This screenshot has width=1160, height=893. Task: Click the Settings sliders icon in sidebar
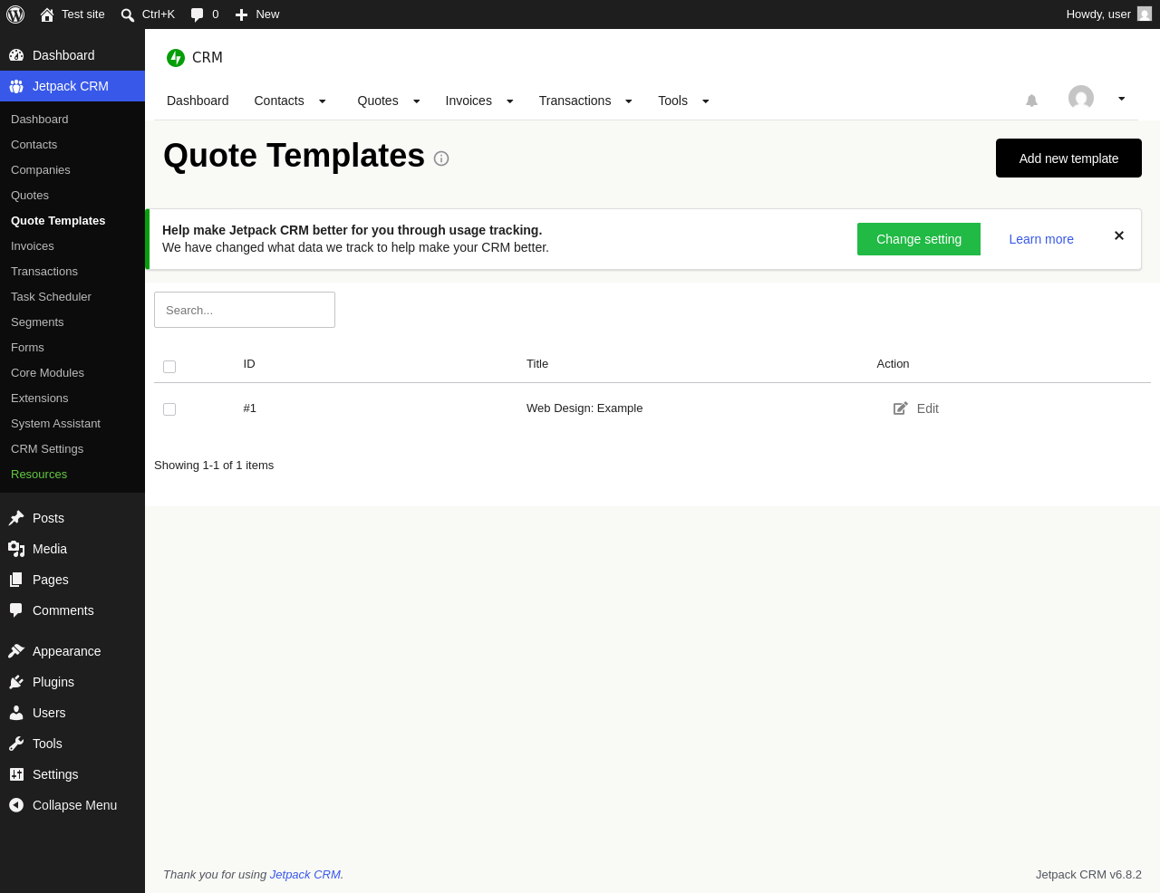coord(16,774)
